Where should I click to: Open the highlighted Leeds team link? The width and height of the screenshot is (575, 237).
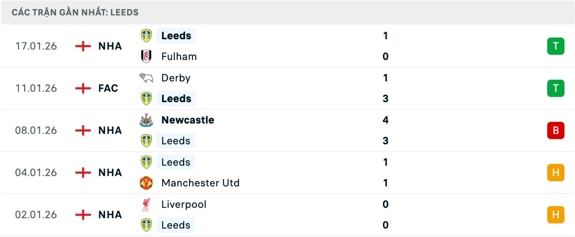point(176,36)
